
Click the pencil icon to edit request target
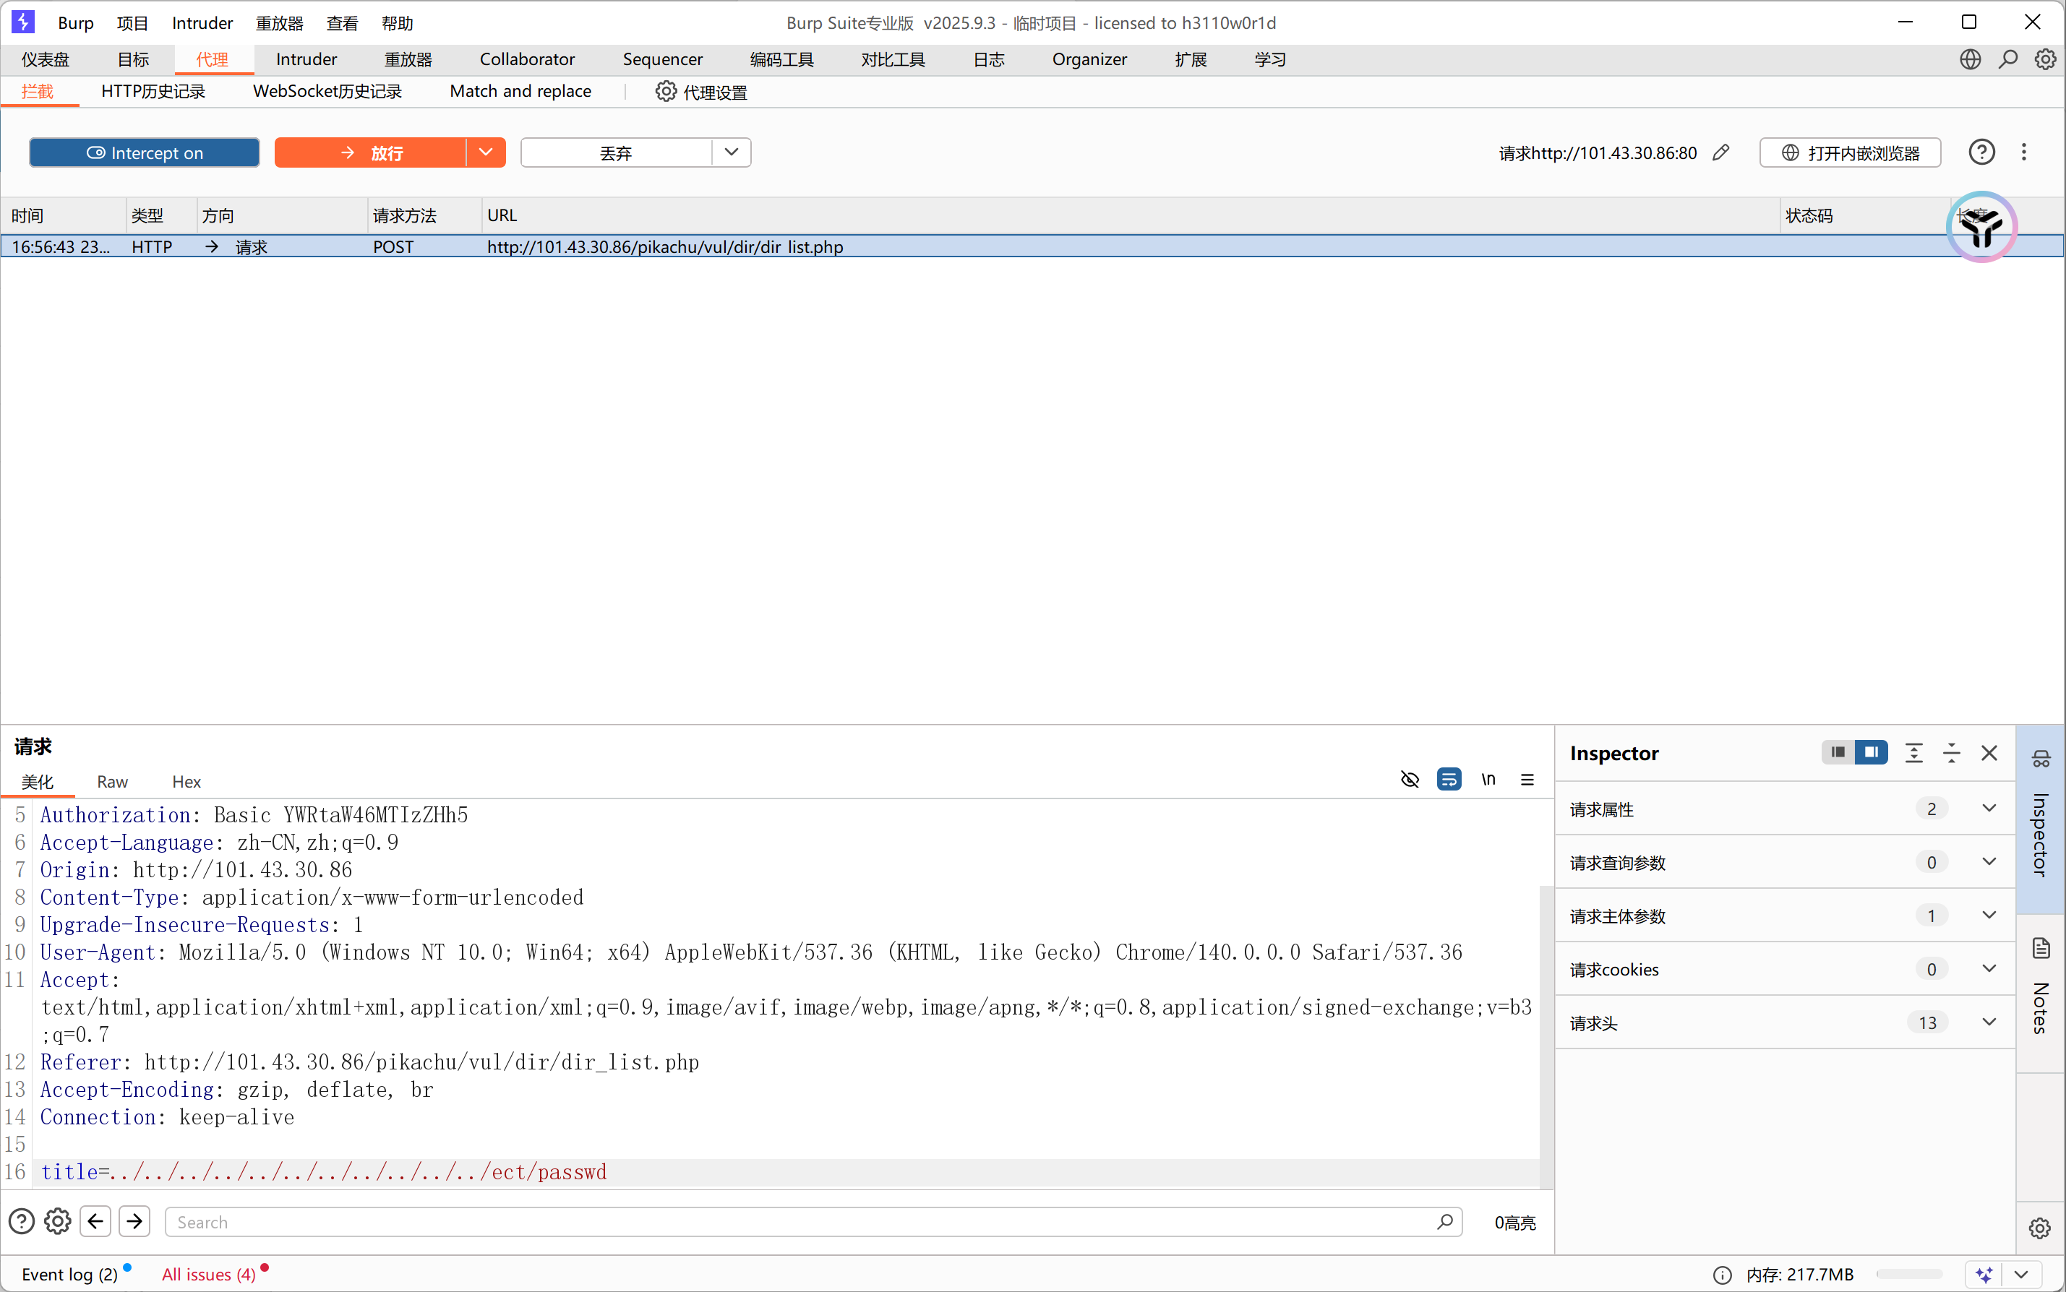[1721, 153]
